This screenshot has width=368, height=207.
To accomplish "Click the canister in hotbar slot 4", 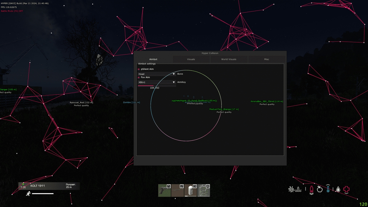I will point(204,190).
